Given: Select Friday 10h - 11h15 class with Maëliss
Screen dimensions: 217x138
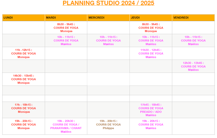Looking at the screenshot, I should coord(193,40).
